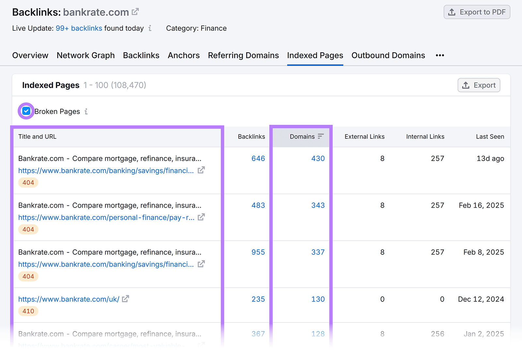Image resolution: width=522 pixels, height=350 pixels.
Task: Open the Referring Domains tab
Action: 243,56
